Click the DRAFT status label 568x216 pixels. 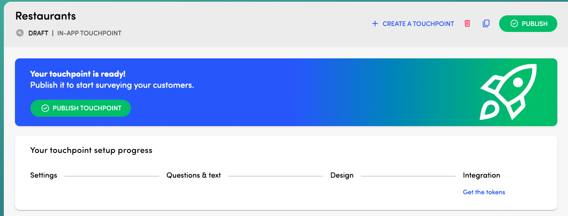[x=38, y=33]
